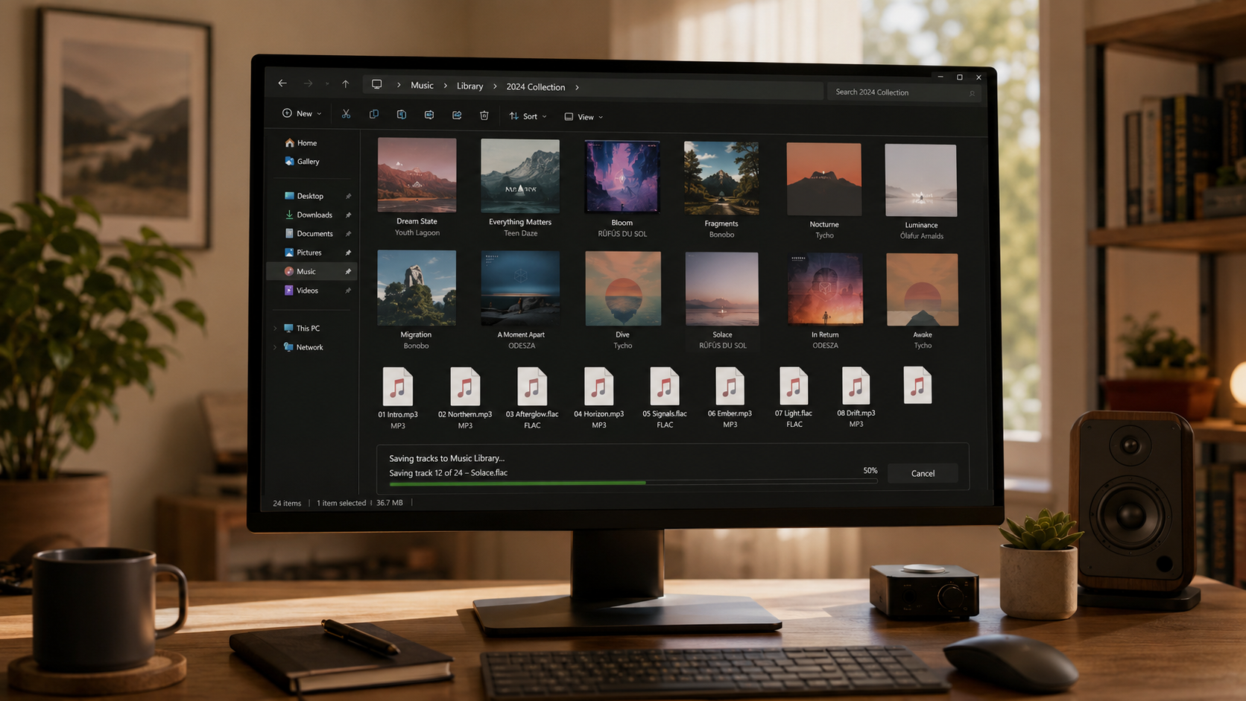Select the Dive album by Tycho

623,289
